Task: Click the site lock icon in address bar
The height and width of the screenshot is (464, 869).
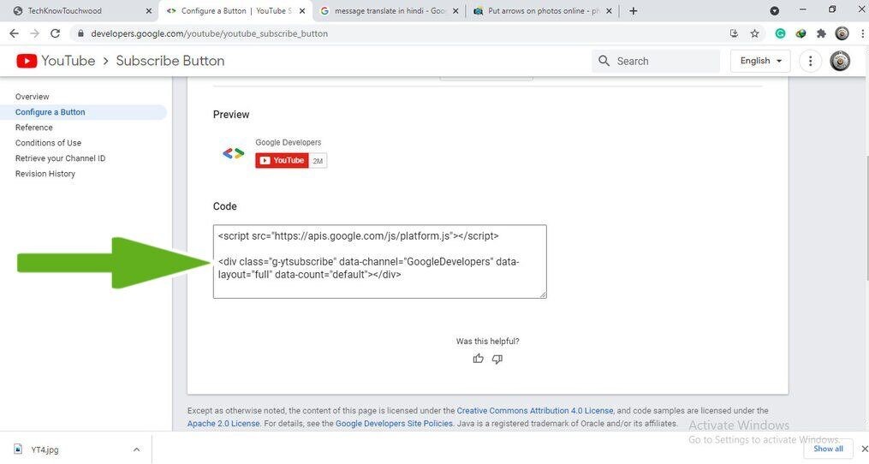Action: (81, 34)
